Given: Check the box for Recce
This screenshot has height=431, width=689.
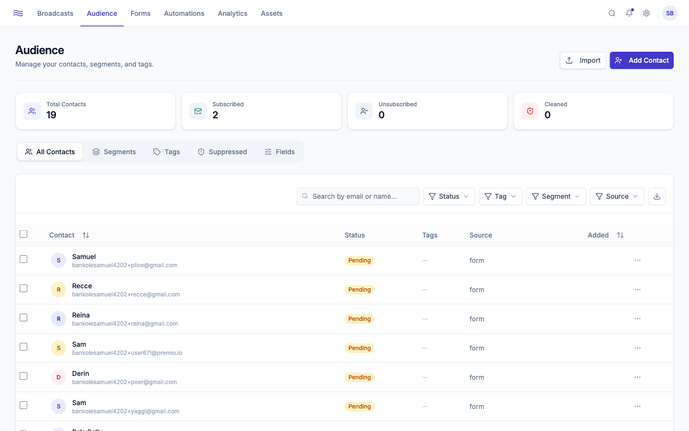Looking at the screenshot, I should (x=23, y=288).
